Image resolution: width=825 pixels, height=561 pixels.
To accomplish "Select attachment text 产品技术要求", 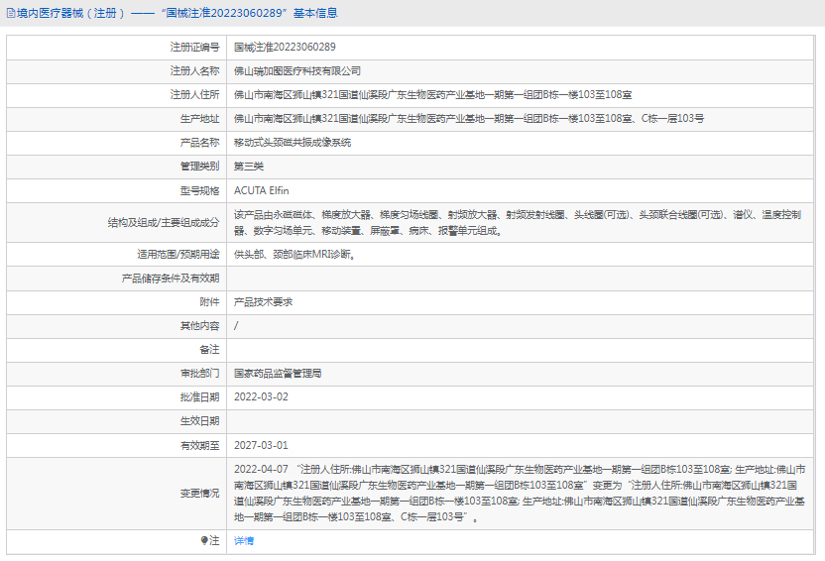I will tap(263, 301).
